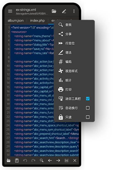
Task: Tap the search magnifier in bottom toolbar
Action: click(x=42, y=160)
